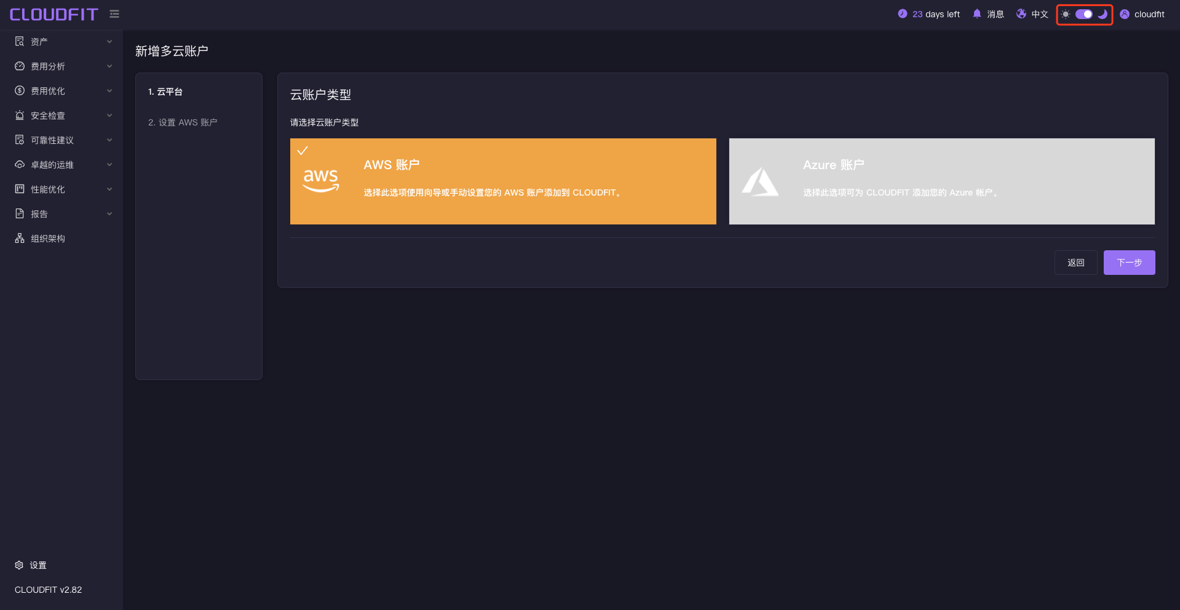Open the 中文 language dropdown
1180x610 pixels.
1032,14
